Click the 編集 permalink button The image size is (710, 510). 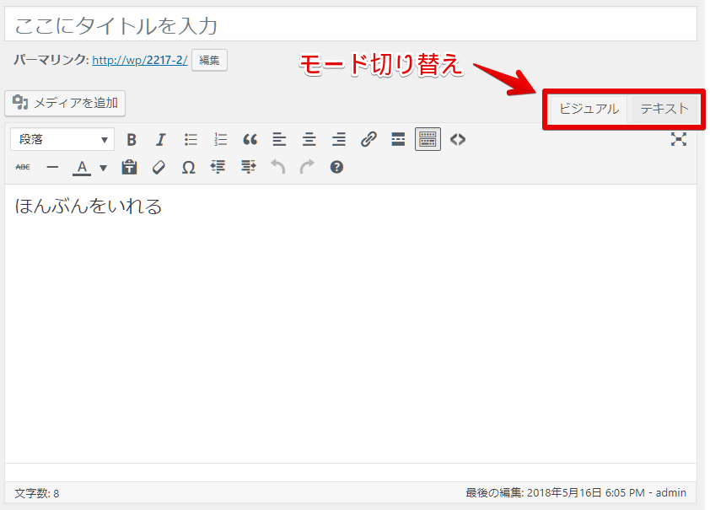click(x=209, y=61)
